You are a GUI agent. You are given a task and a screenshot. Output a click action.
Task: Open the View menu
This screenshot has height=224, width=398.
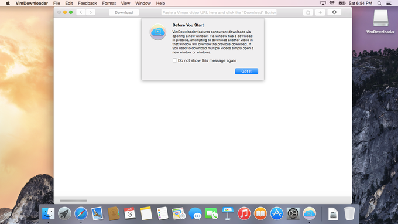125,4
